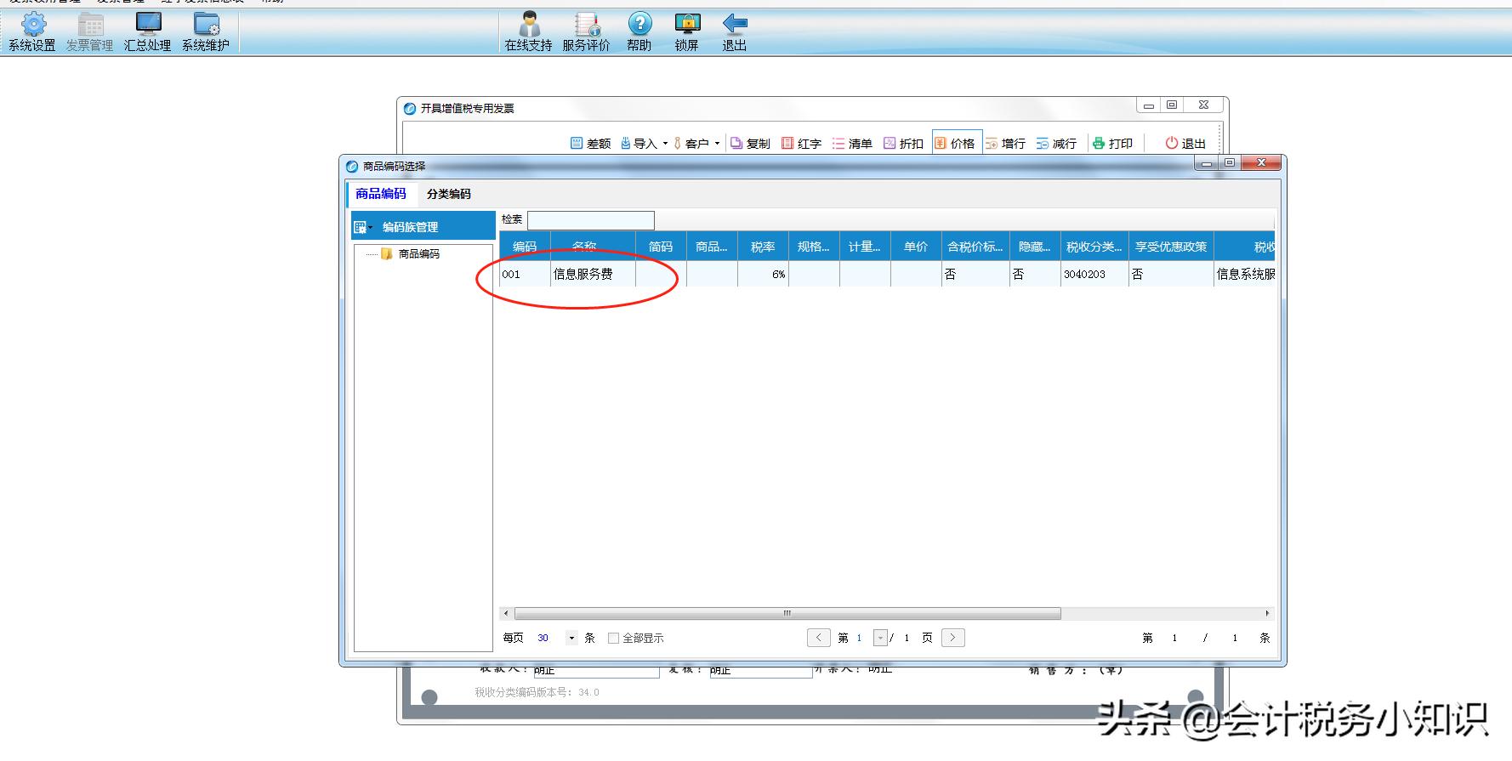
Task: Click the 单价 column header
Action: point(916,247)
